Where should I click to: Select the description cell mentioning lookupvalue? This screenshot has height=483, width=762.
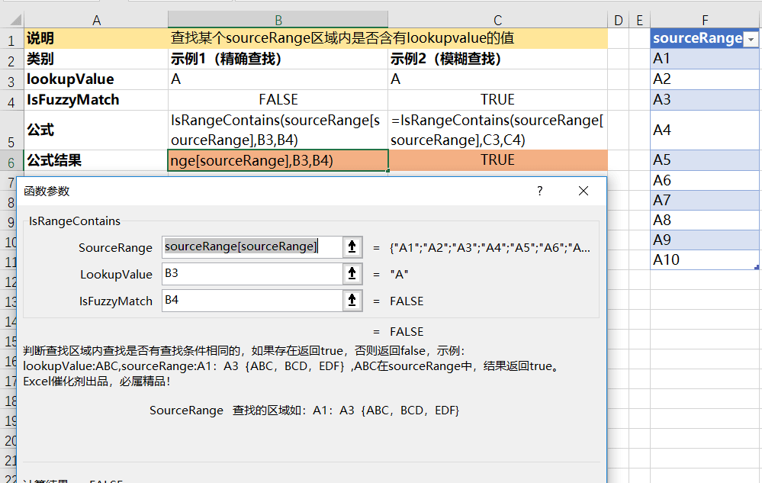[x=387, y=38]
